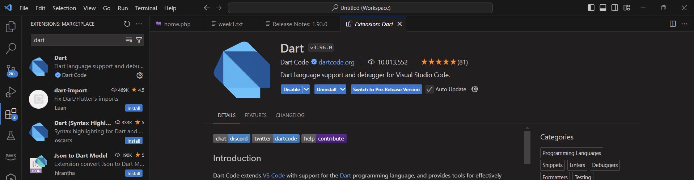Select the DETAILS tab
This screenshot has height=180, width=694.
tap(227, 115)
